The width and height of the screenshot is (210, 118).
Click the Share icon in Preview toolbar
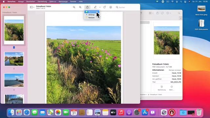(87, 7)
